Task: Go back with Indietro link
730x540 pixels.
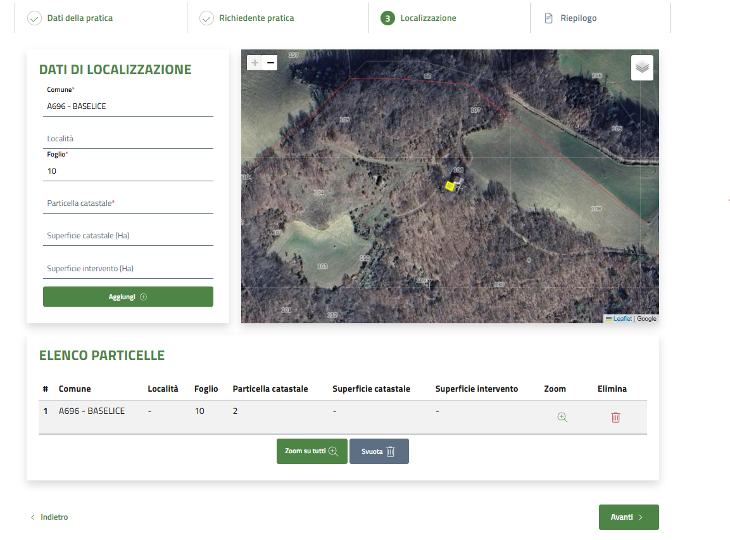Action: pyautogui.click(x=49, y=517)
